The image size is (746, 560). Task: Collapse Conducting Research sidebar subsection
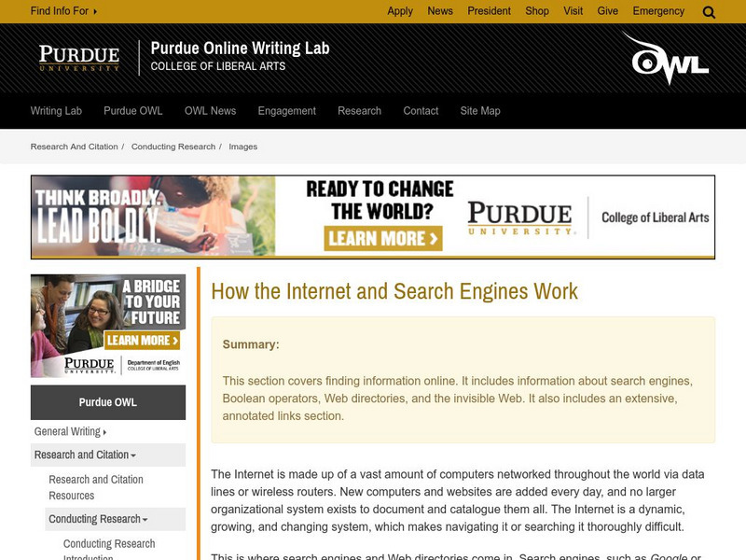98,519
